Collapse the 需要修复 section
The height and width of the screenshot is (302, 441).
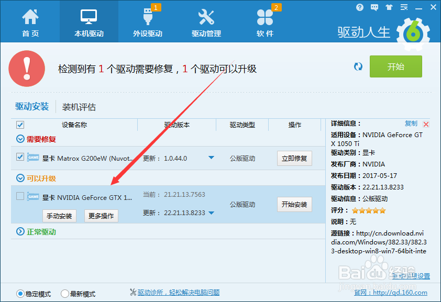(20, 139)
